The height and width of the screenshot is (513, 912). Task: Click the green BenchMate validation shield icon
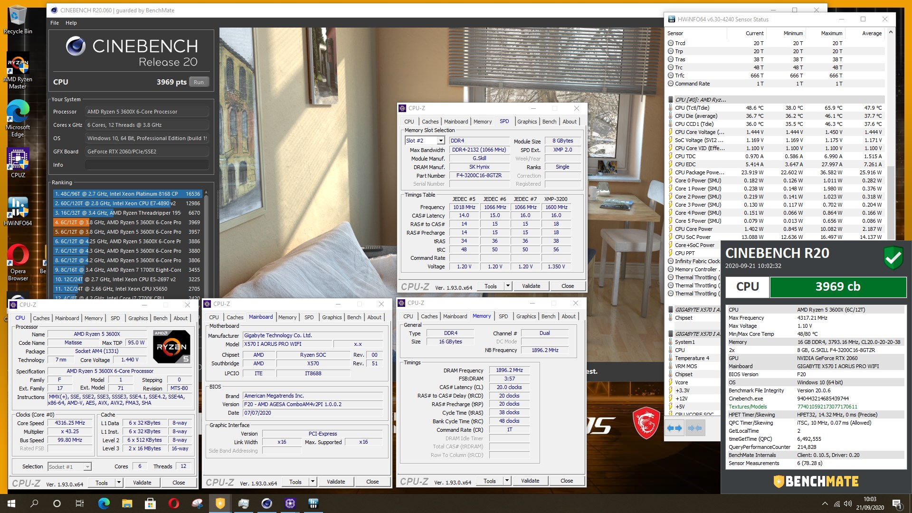point(893,258)
